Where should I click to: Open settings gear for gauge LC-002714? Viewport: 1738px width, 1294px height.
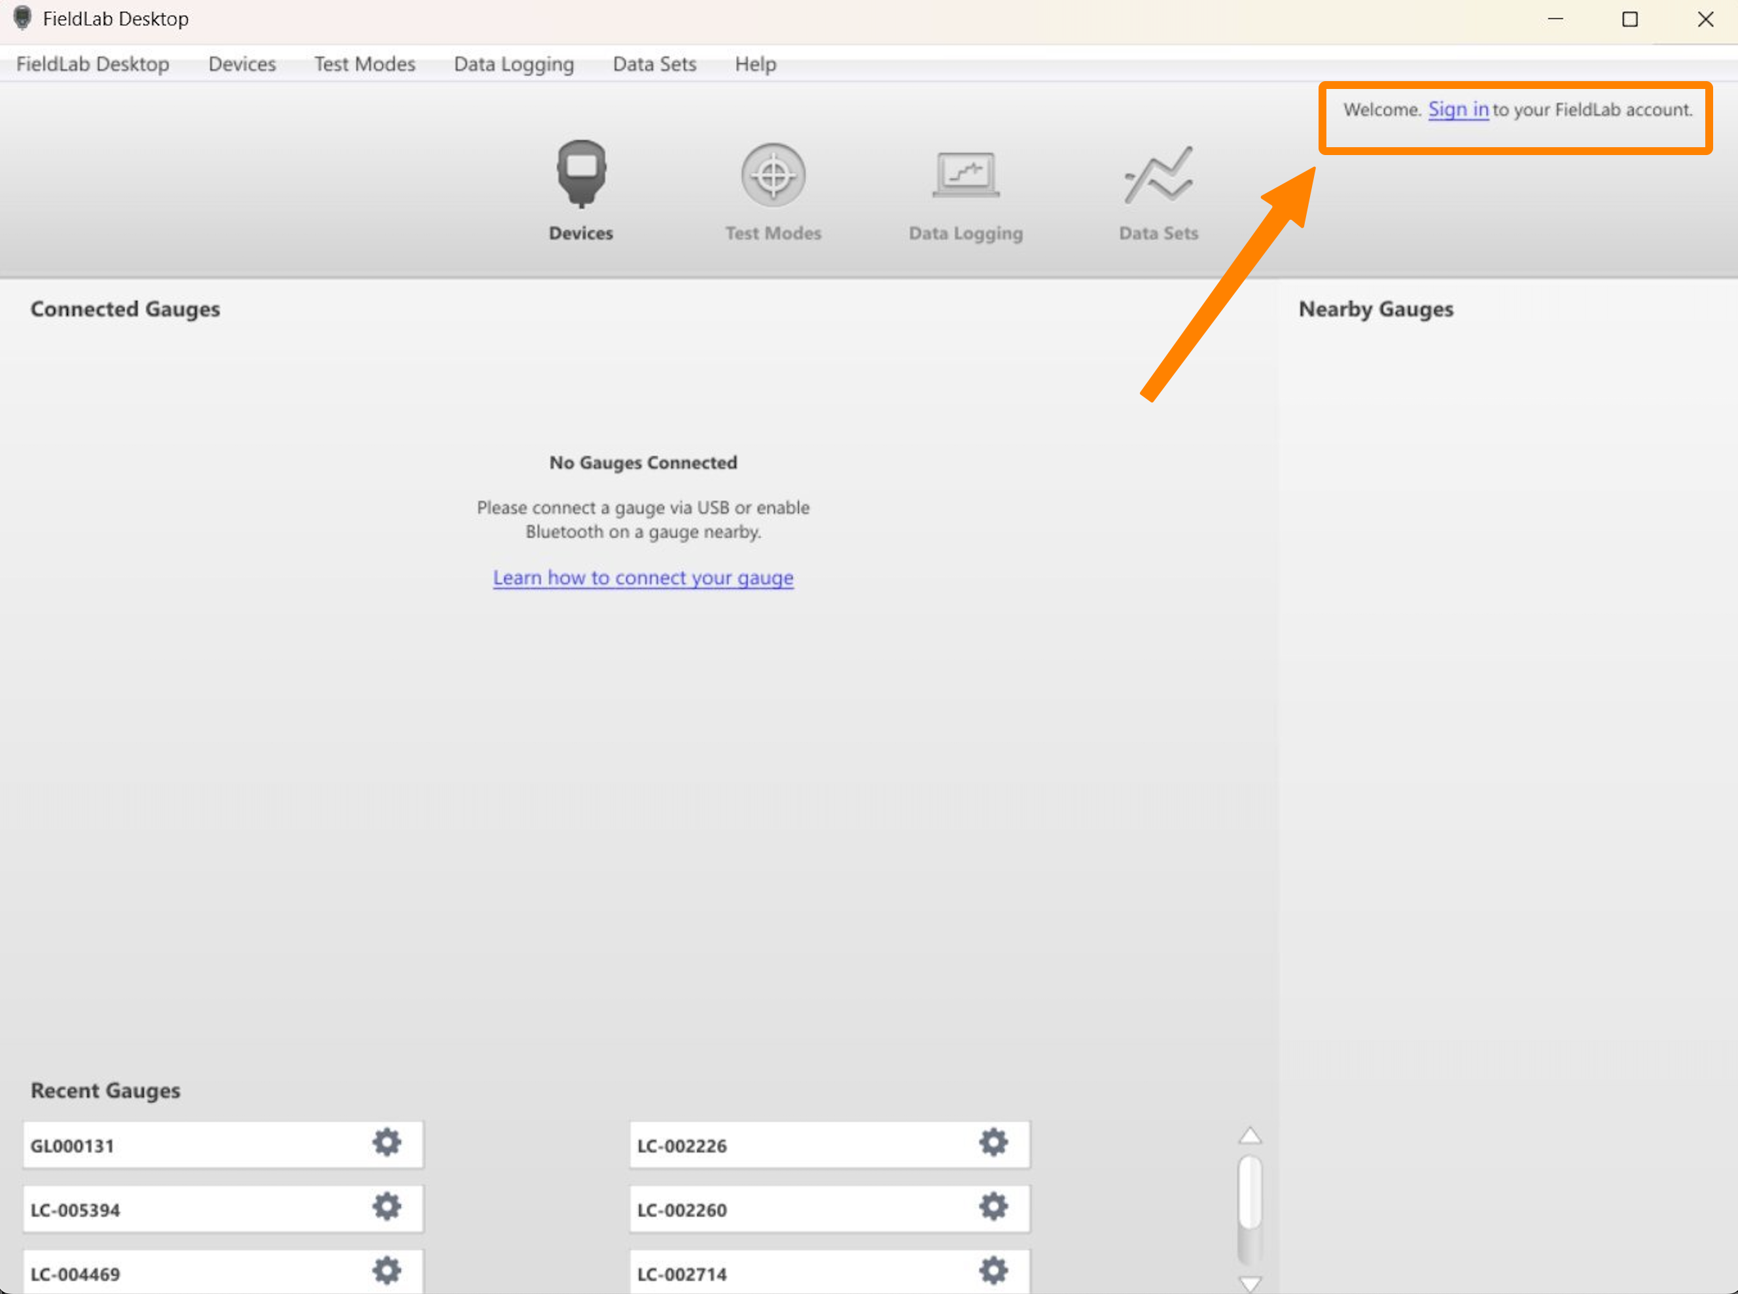point(993,1270)
